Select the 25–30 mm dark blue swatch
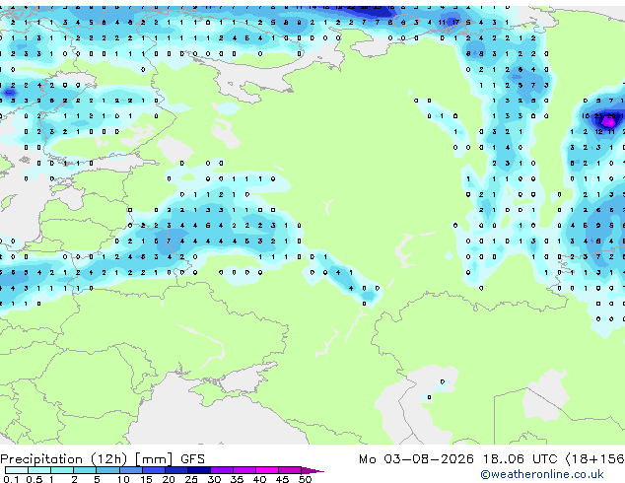 (x=199, y=470)
